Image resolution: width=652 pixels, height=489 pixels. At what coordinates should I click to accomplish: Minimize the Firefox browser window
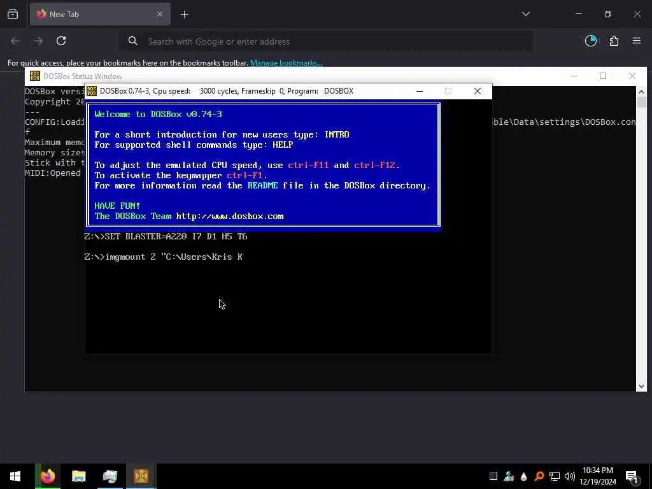coord(578,14)
